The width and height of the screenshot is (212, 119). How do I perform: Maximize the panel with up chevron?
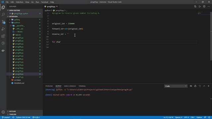point(204,86)
